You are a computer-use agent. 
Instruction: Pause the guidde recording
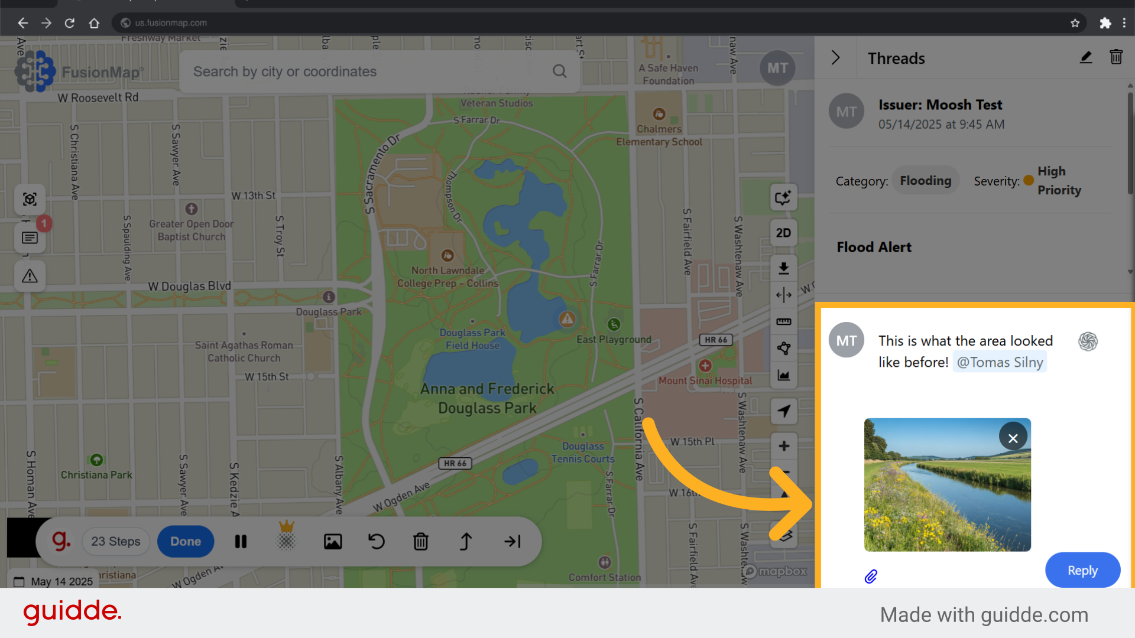tap(241, 542)
